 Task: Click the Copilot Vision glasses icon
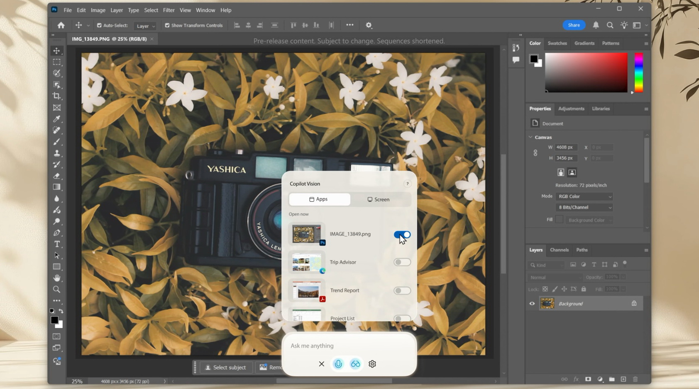(x=355, y=364)
